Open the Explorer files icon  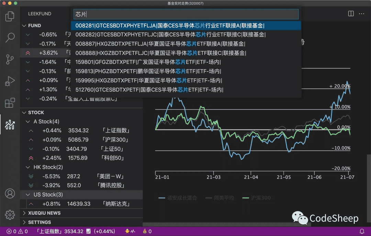click(x=10, y=16)
